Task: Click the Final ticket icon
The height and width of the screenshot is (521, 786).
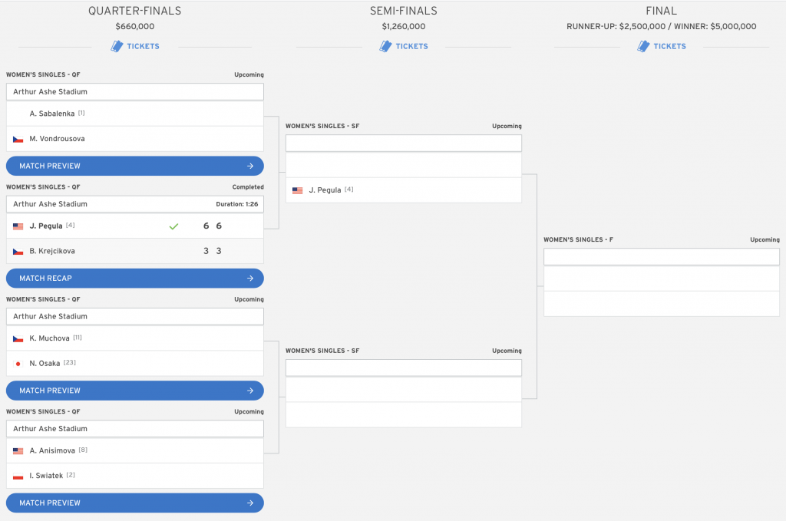Action: click(644, 46)
